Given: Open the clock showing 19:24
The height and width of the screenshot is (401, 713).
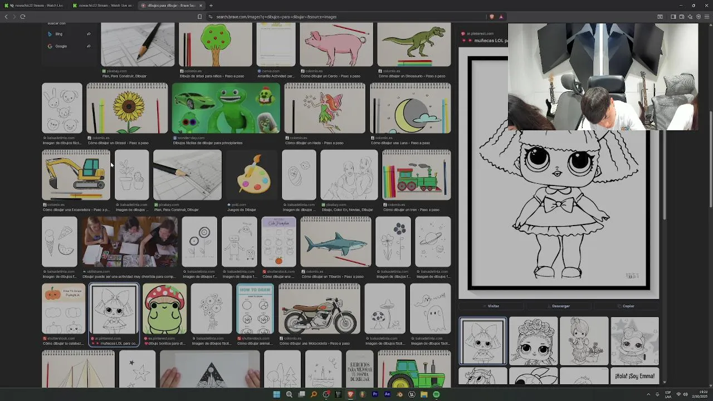Looking at the screenshot, I should coord(700,394).
